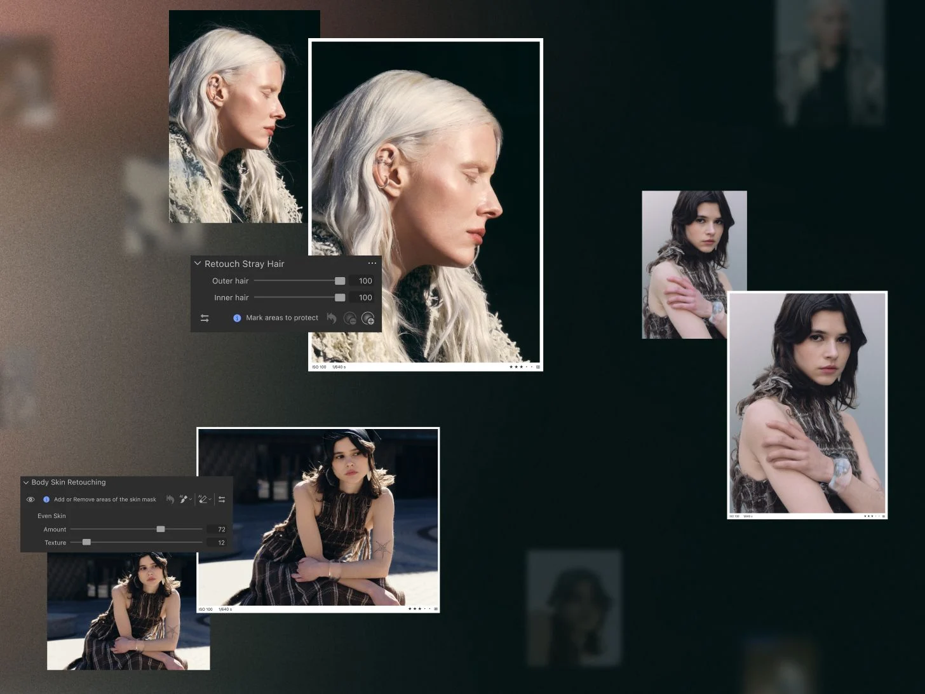
Task: Adjust the Texture slider handle
Action: tap(86, 542)
